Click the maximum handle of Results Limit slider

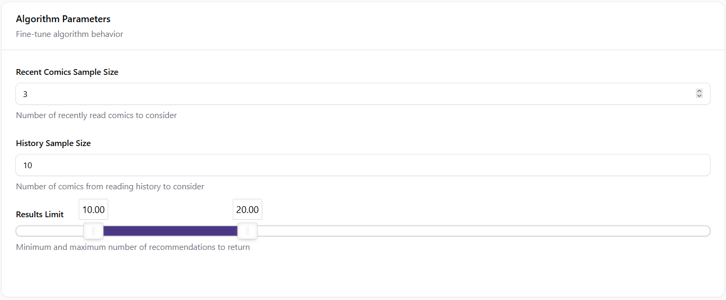247,231
